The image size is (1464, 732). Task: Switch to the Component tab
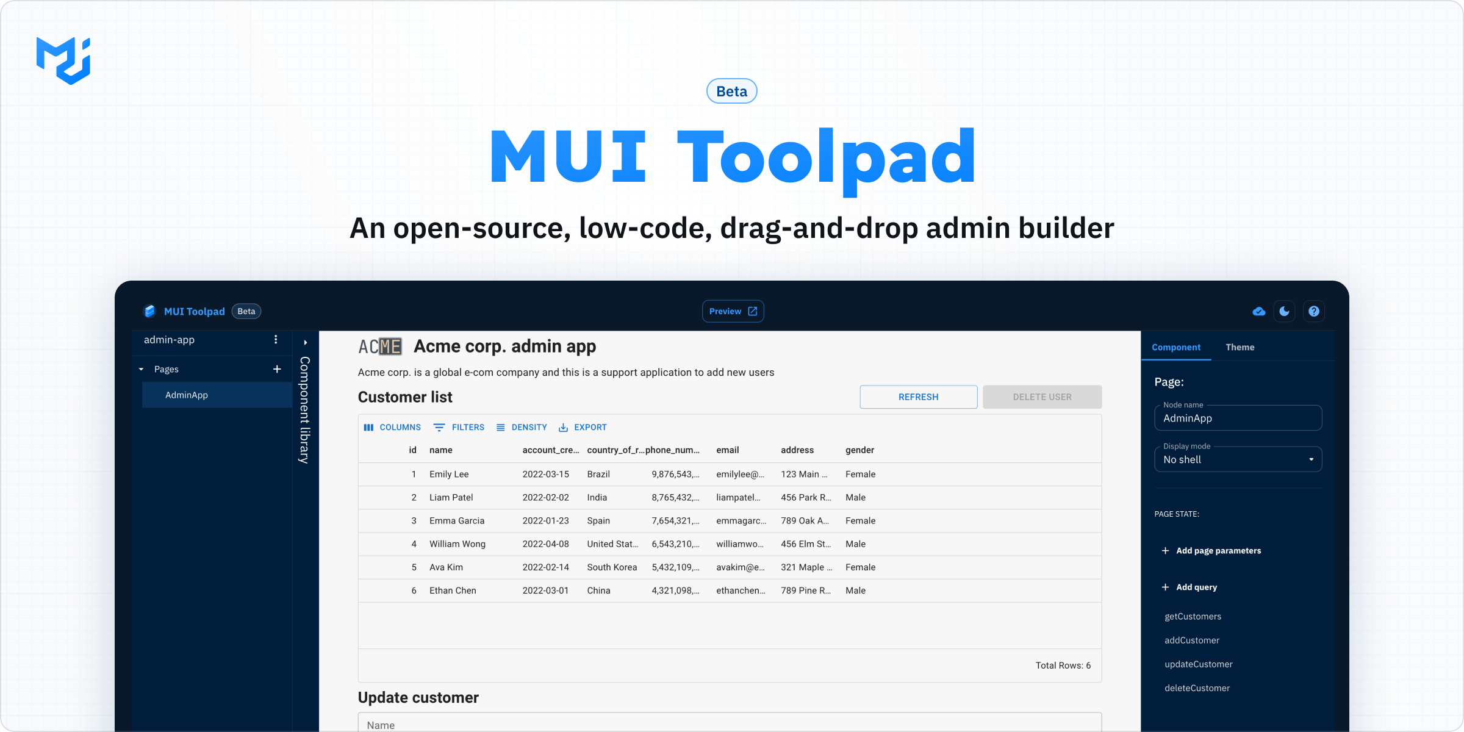tap(1179, 346)
